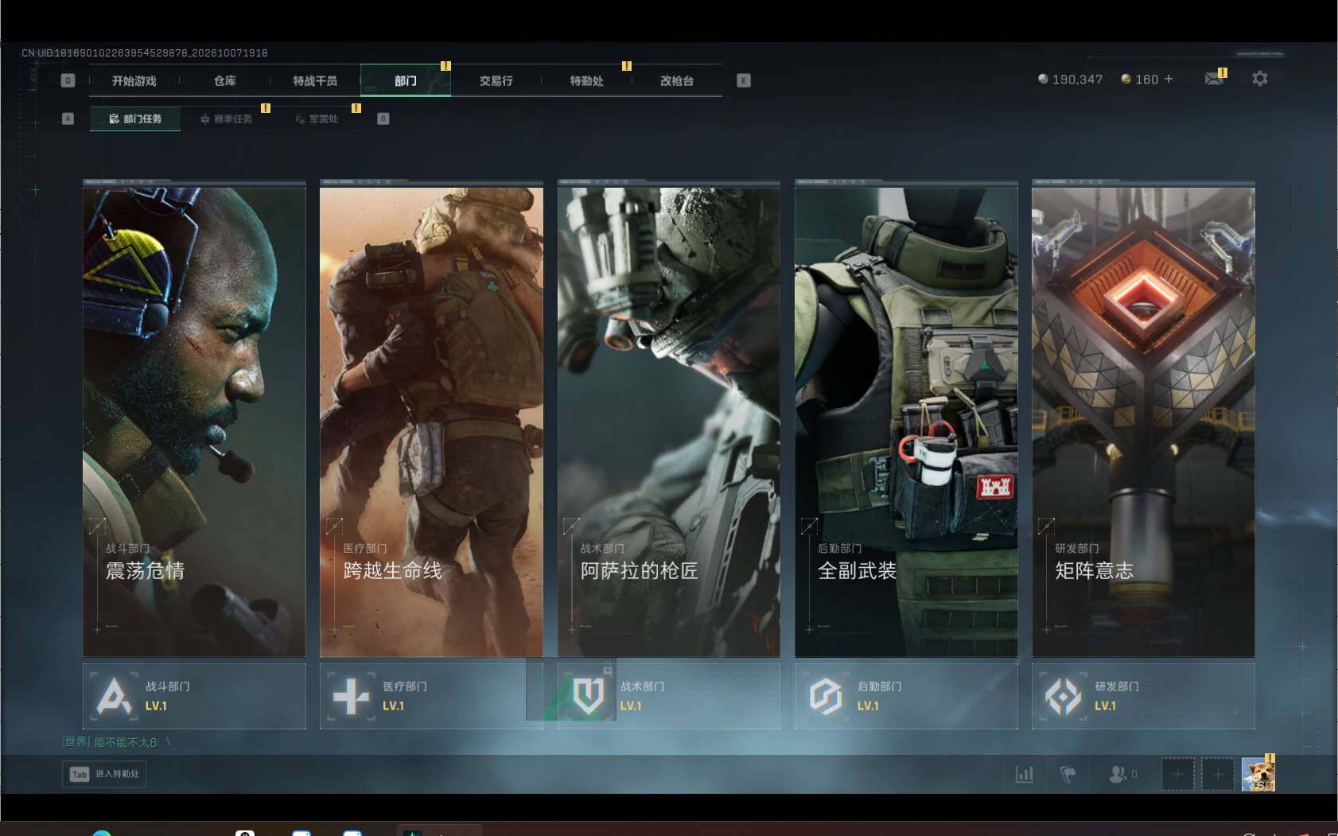Click the plus next to 160 currency
Screen dimensions: 1338x836
click(1169, 79)
